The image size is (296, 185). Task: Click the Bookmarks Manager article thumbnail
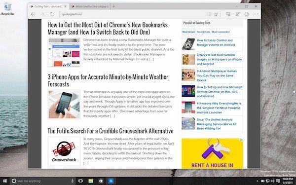click(64, 52)
